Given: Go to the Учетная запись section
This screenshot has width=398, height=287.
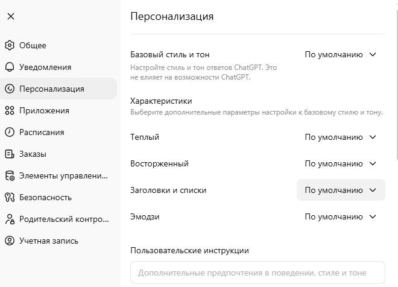Looking at the screenshot, I should (48, 241).
